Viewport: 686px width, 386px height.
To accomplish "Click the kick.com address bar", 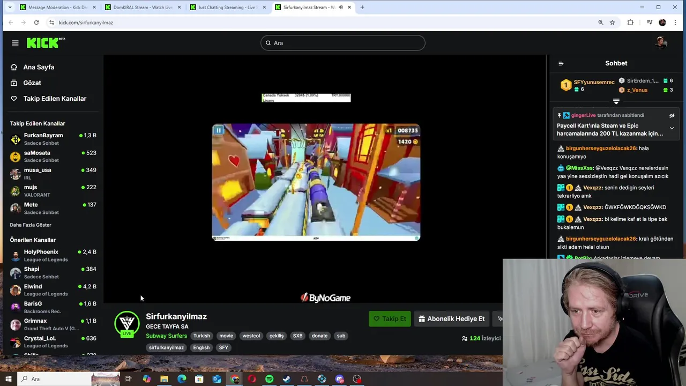I will point(322,23).
